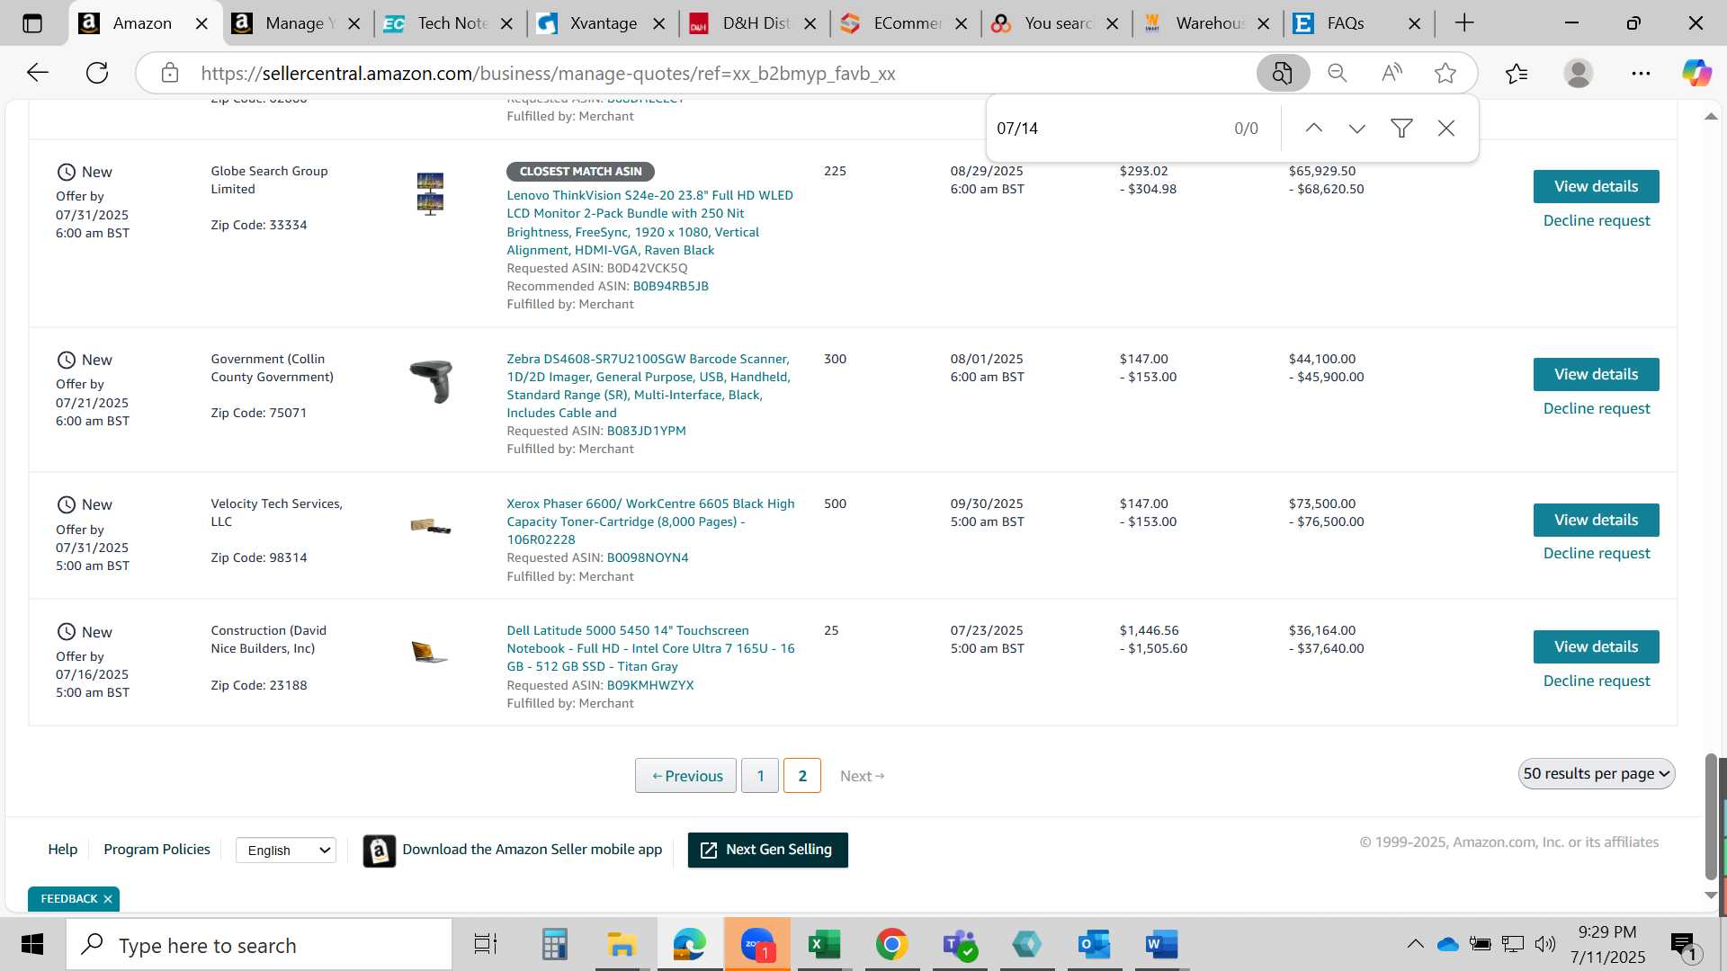
Task: Open Zebra DS4608 barcode scanner product link
Action: point(649,386)
